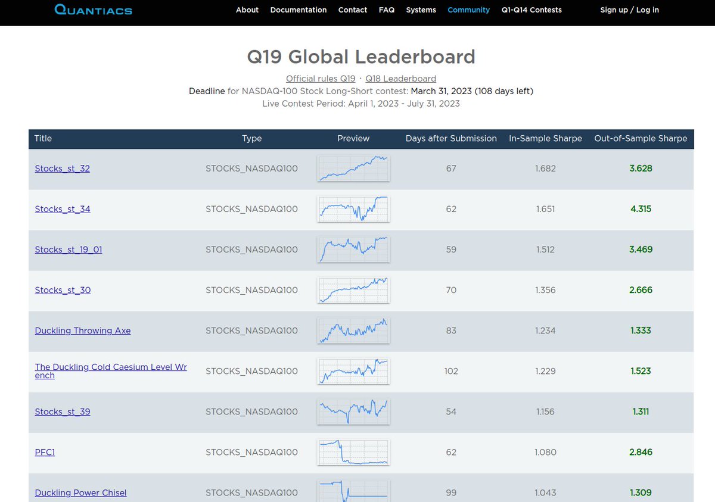The width and height of the screenshot is (715, 502).
Task: Click the days value 102
Action: pyautogui.click(x=451, y=371)
